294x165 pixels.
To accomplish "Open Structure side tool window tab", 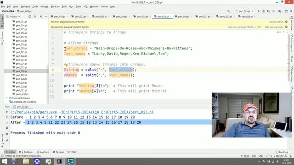I will tap(2, 38).
